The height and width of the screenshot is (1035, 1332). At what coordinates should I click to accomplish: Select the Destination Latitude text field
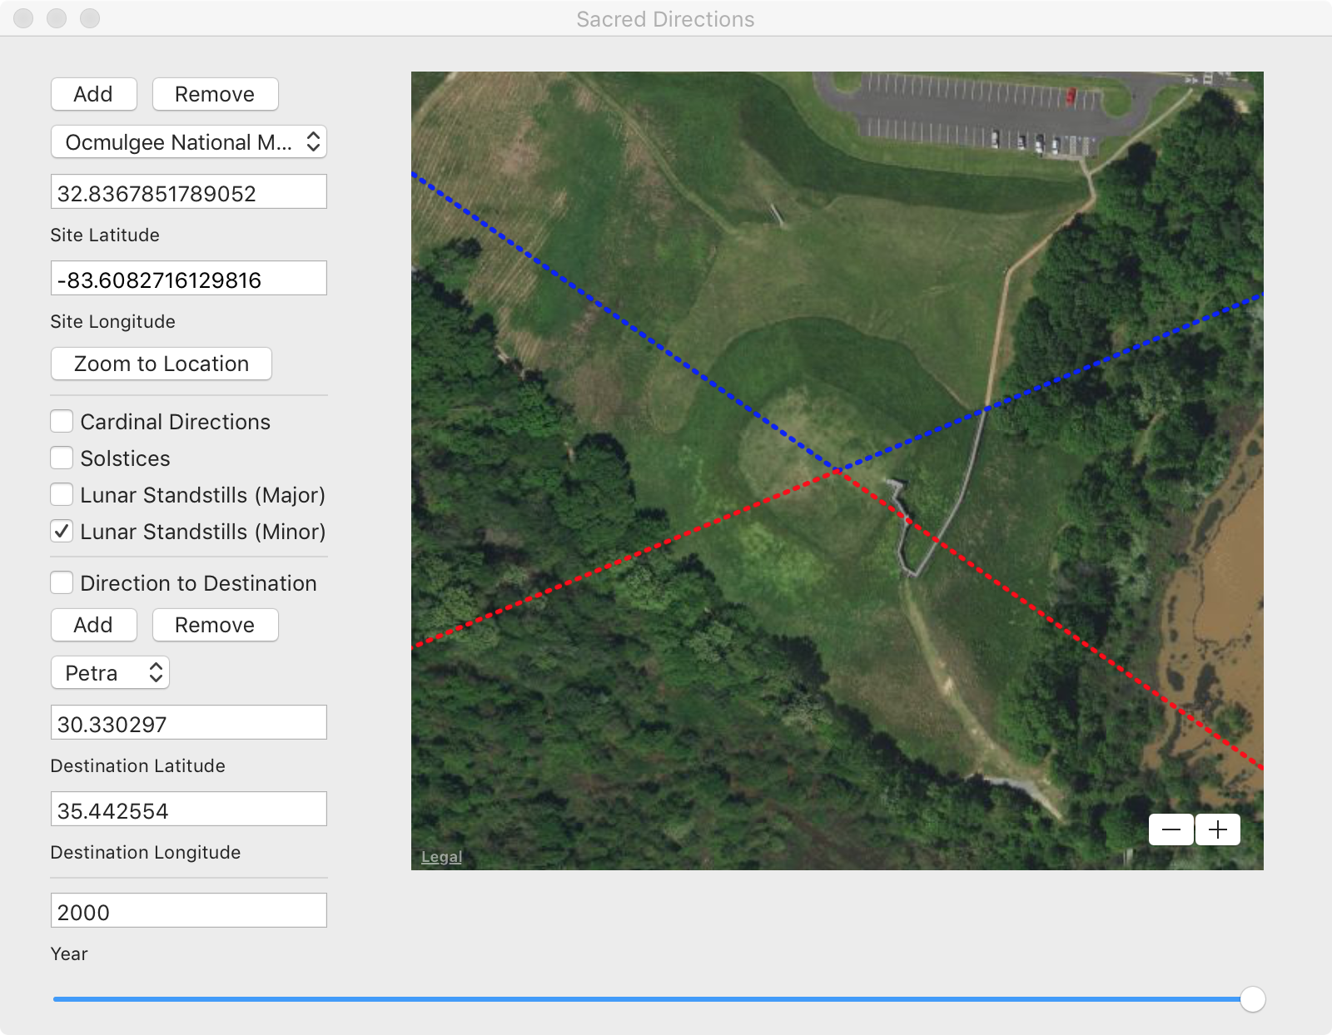click(188, 724)
